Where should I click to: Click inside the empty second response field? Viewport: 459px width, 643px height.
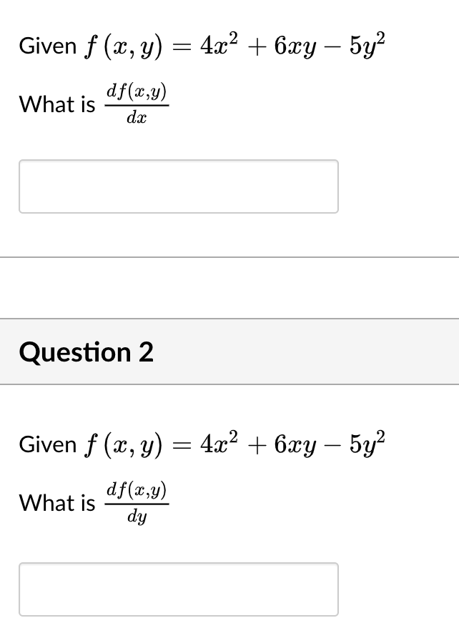178,589
